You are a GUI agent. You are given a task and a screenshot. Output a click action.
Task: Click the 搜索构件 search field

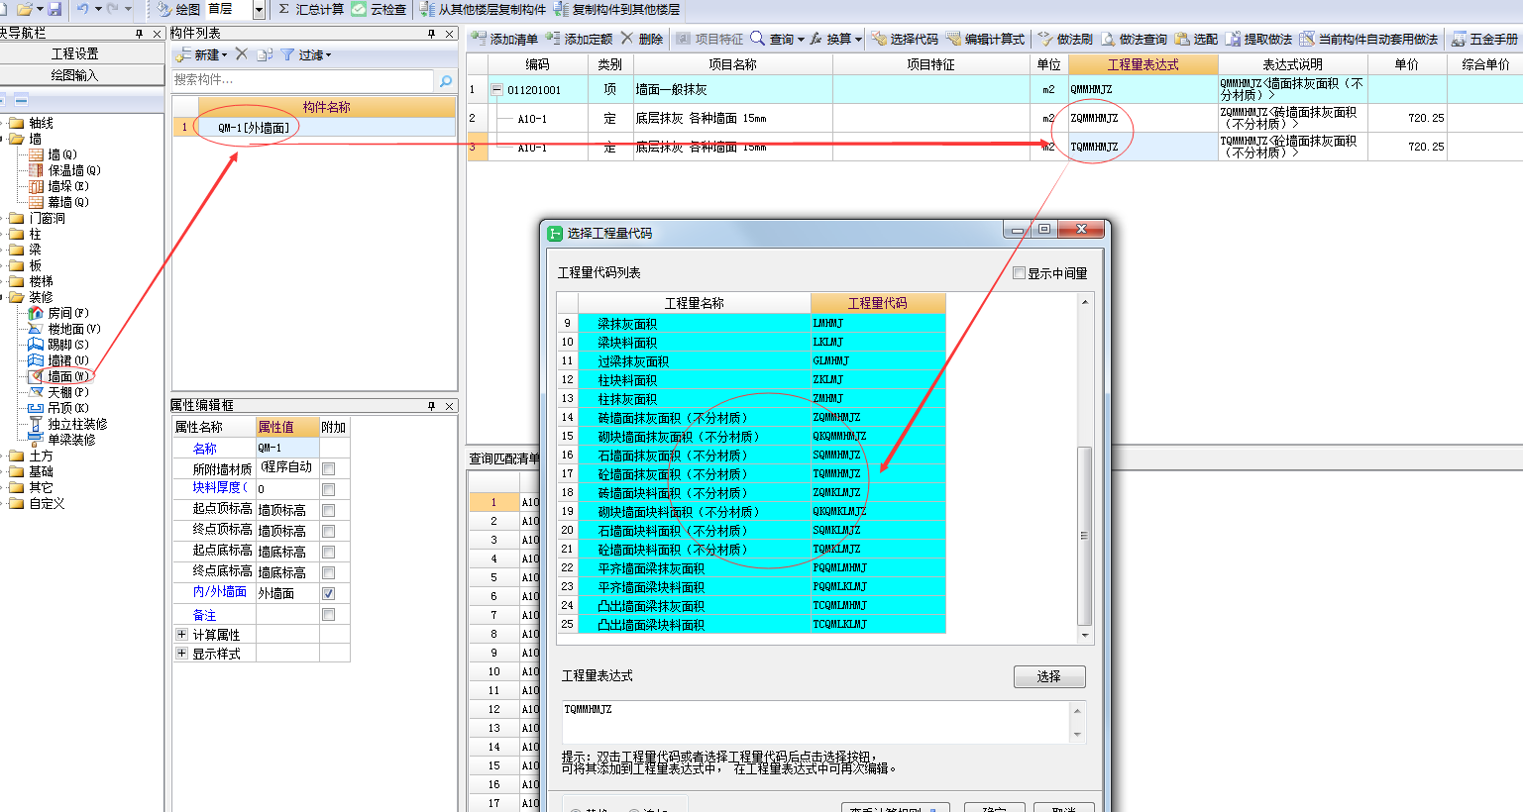tap(303, 80)
